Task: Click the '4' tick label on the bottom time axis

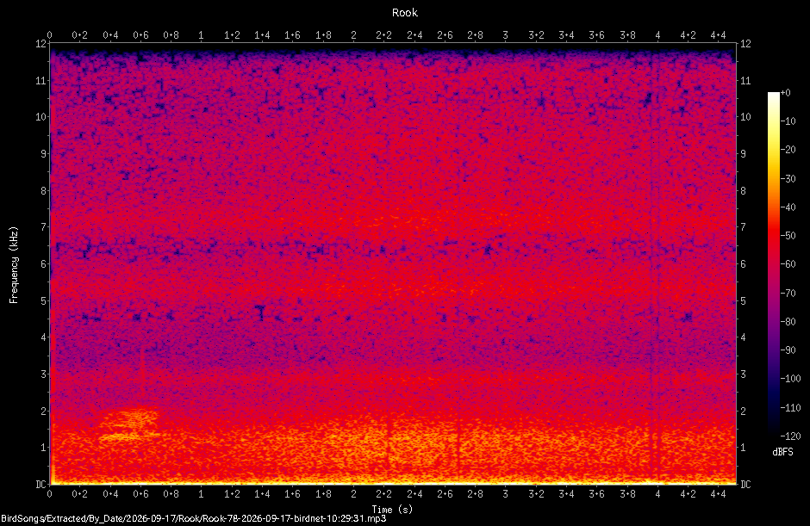Action: pyautogui.click(x=657, y=494)
